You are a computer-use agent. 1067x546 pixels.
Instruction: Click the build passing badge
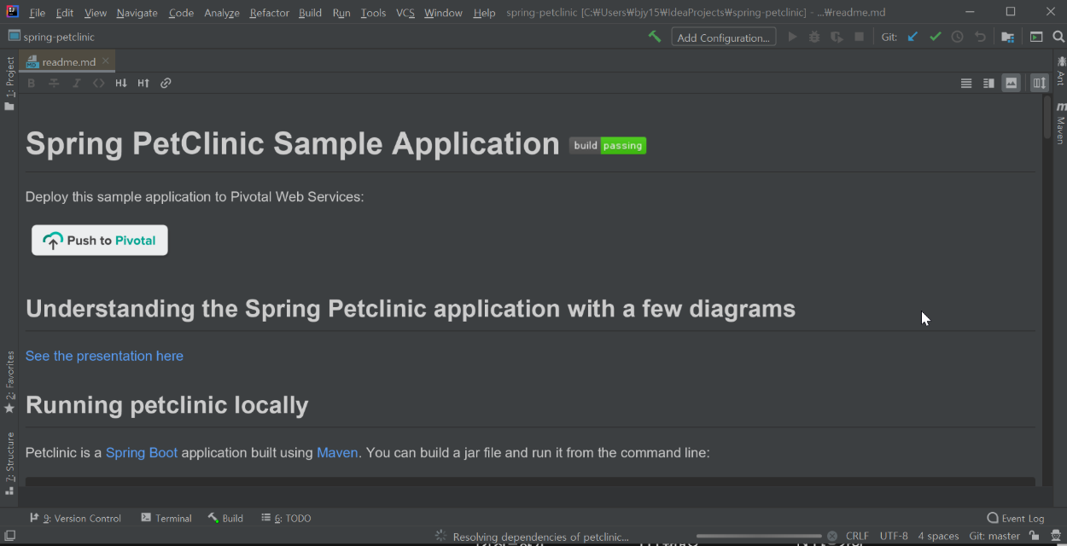point(608,145)
